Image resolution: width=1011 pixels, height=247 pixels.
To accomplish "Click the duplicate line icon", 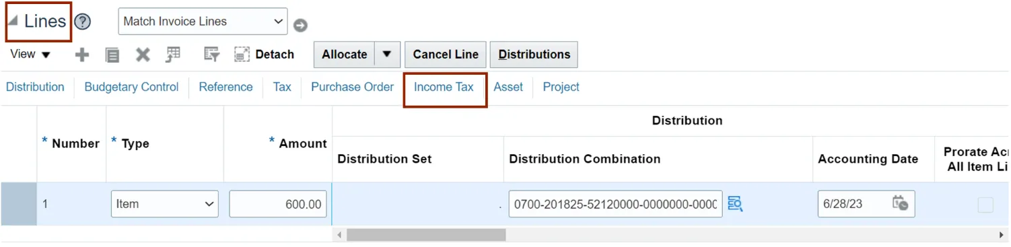I will pos(112,55).
